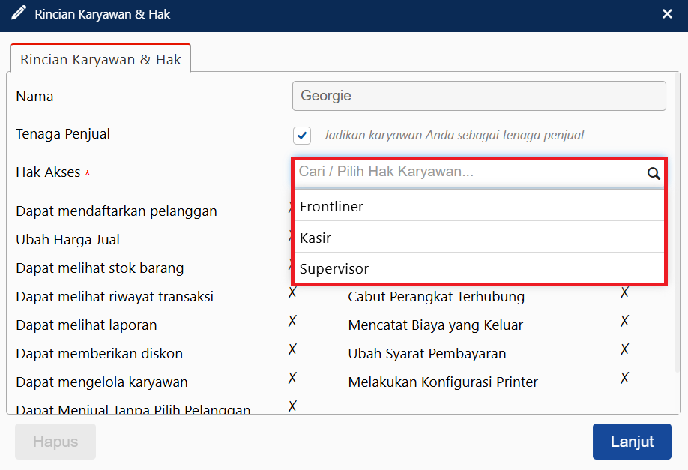Click X mark beside Ubah Syarat Pembayaran
Image resolution: width=688 pixels, height=470 pixels.
624,349
